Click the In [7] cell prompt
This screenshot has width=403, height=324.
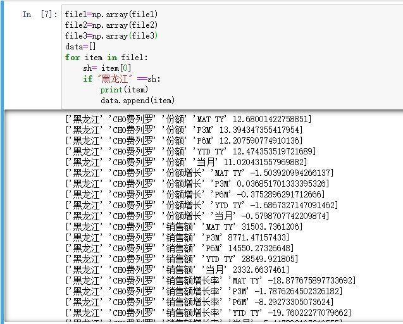[x=40, y=14]
